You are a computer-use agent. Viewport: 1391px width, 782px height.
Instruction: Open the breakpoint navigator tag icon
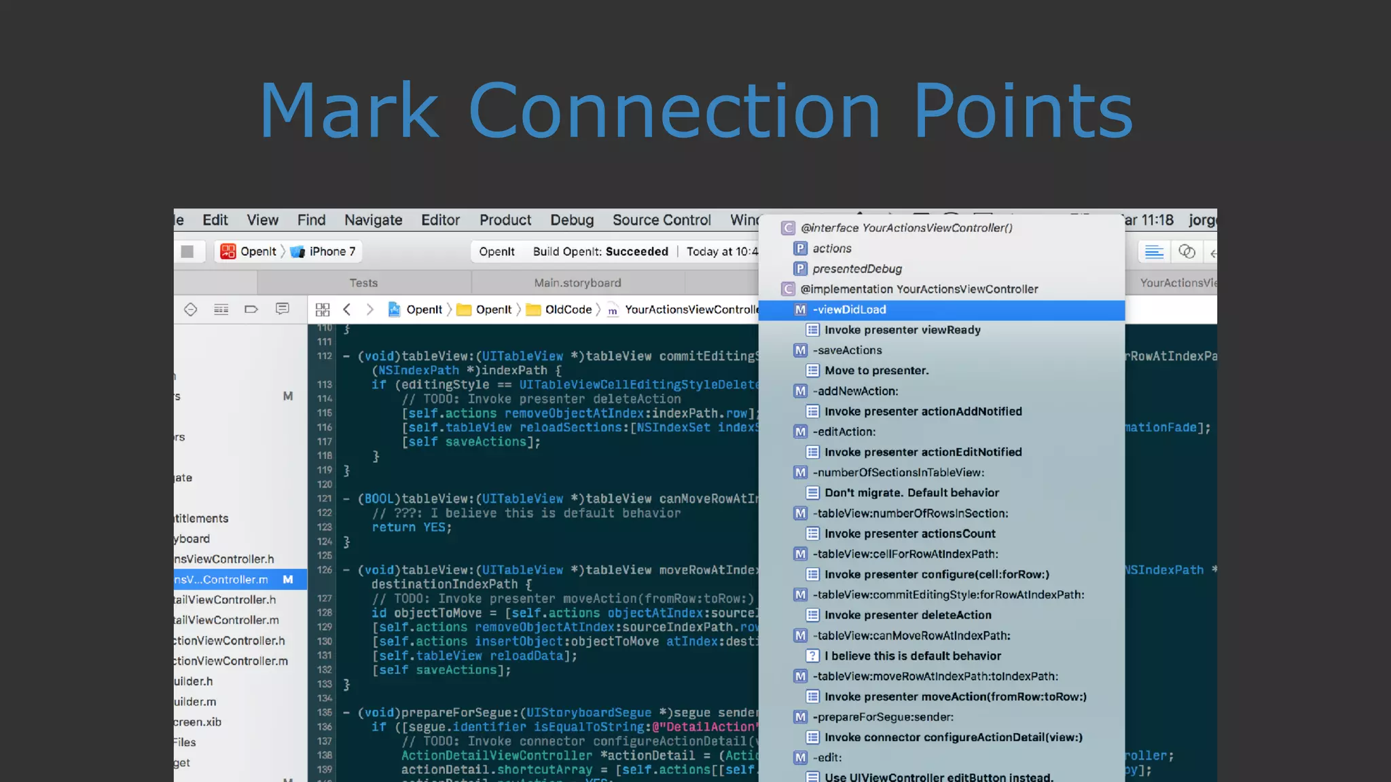251,310
